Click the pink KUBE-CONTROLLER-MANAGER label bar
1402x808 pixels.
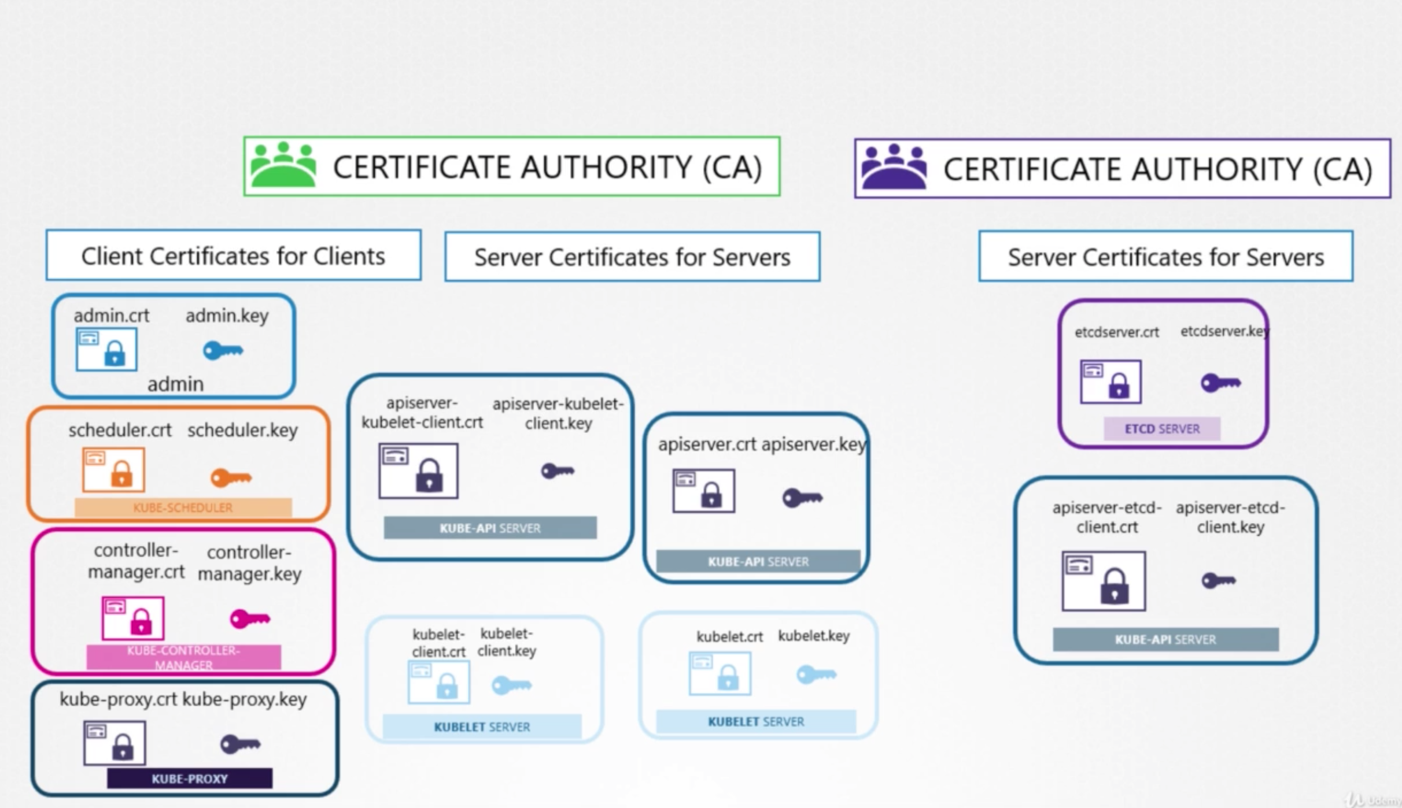[183, 657]
